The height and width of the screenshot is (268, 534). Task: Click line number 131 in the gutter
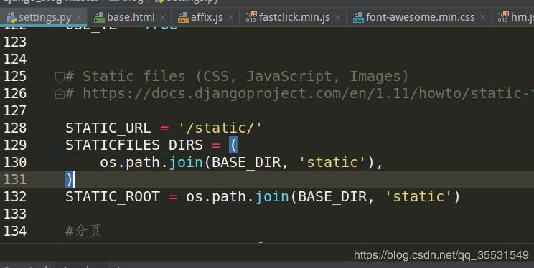(15, 180)
